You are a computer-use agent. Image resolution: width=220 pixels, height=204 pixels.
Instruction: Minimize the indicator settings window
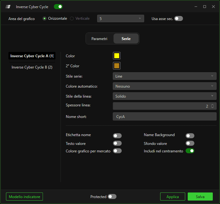196,7
